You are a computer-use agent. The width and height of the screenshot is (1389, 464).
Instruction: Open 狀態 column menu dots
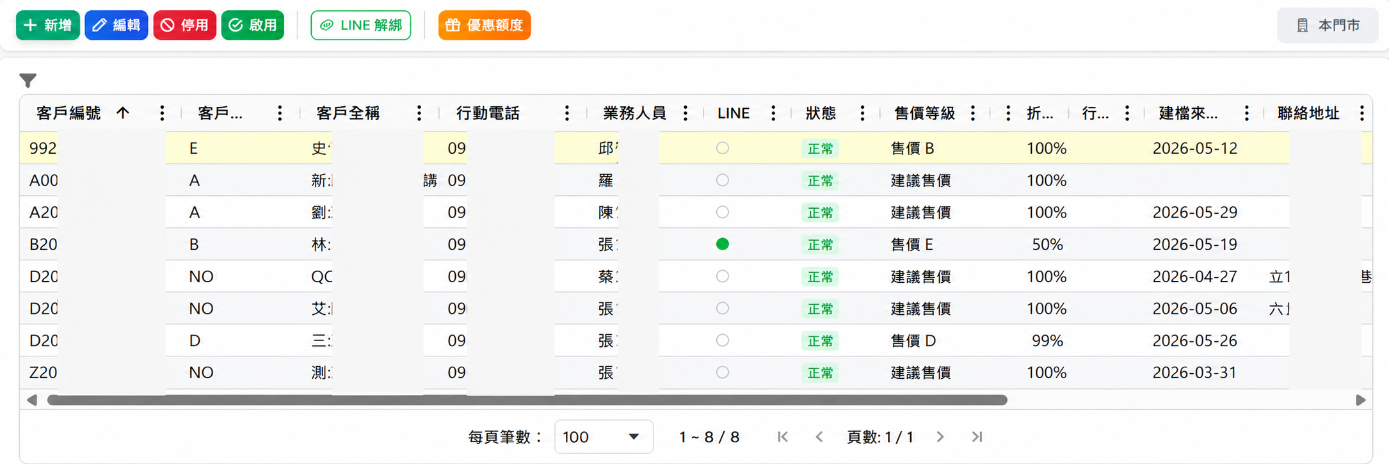pyautogui.click(x=862, y=113)
